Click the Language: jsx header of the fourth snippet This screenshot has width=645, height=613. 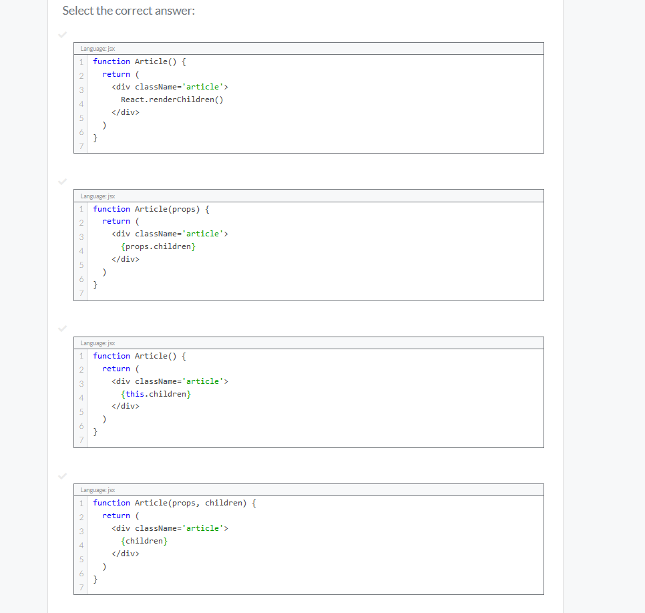pos(97,489)
